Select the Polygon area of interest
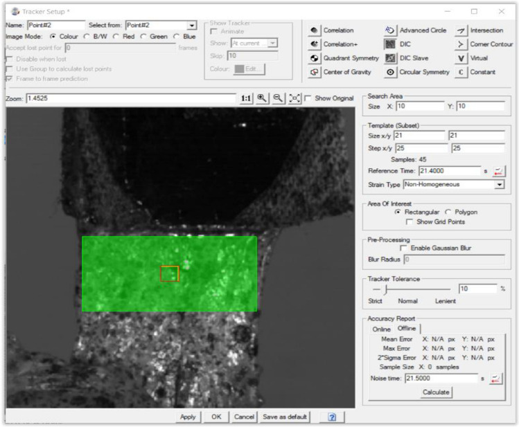The image size is (519, 427). pyautogui.click(x=450, y=212)
